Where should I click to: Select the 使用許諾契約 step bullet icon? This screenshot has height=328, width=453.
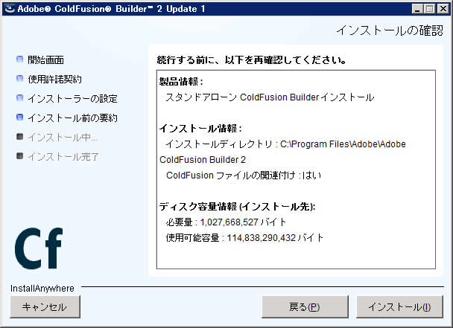pyautogui.click(x=19, y=79)
